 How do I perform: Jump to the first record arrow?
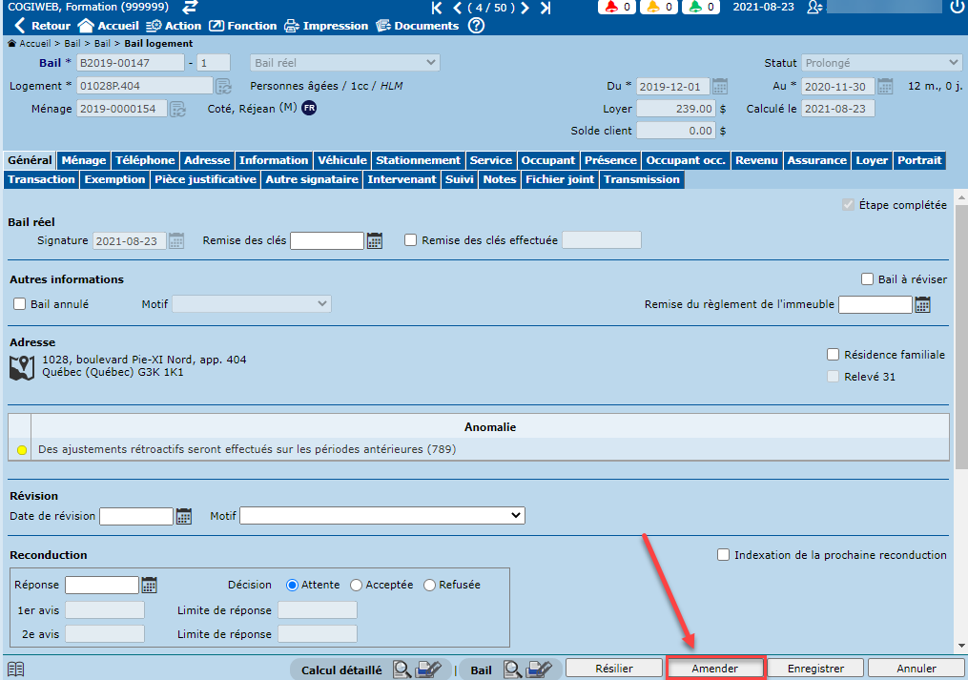point(437,8)
